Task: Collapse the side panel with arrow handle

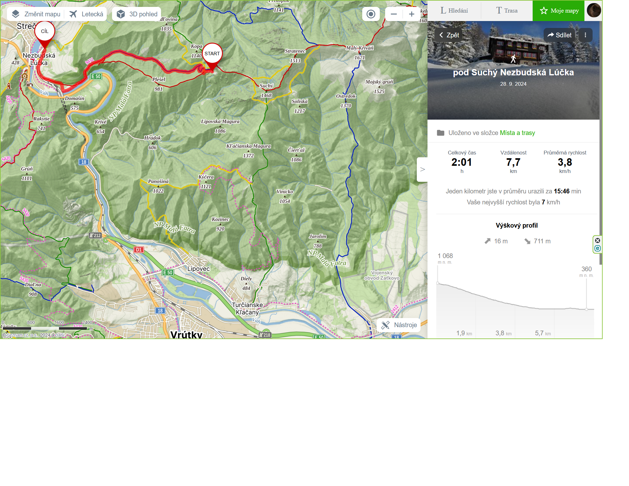Action: [422, 170]
